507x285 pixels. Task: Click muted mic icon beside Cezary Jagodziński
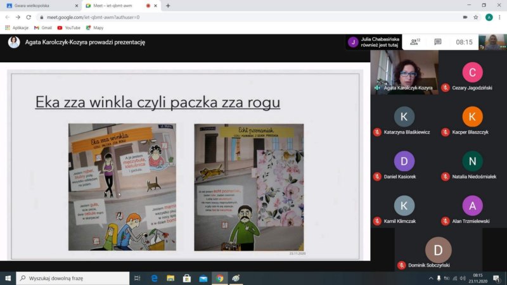coord(446,87)
